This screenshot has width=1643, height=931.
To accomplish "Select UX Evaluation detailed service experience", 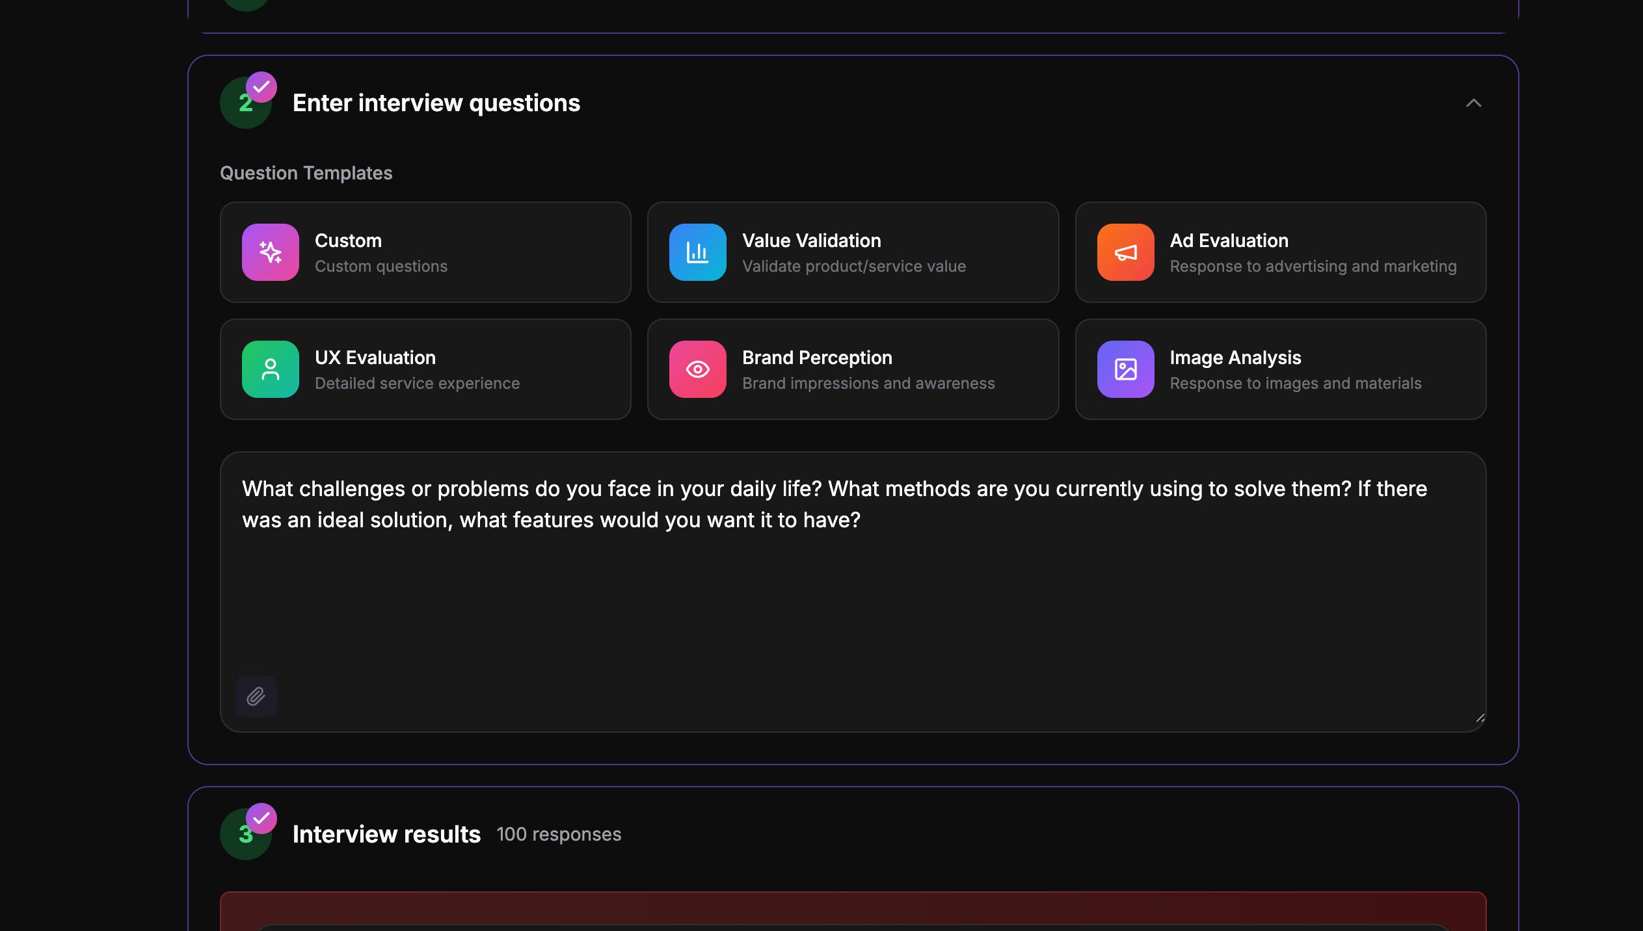I will pyautogui.click(x=417, y=384).
